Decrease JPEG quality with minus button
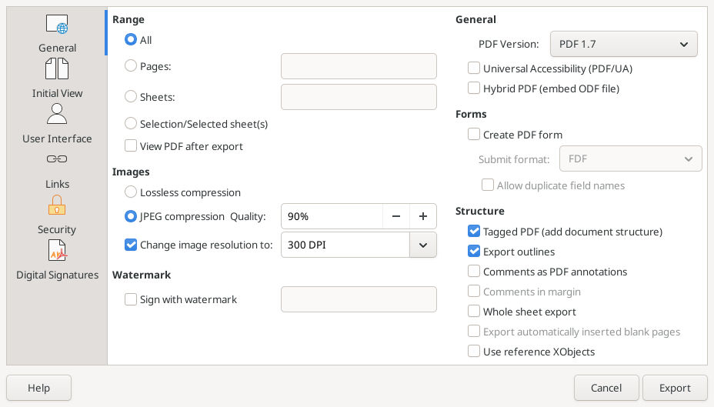Viewport: 714px width, 407px height. coord(396,216)
